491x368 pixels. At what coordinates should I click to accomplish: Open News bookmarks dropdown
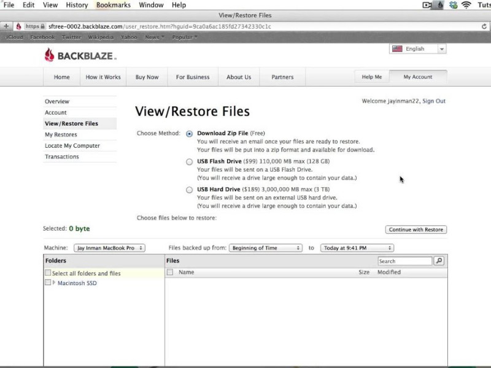(x=155, y=37)
